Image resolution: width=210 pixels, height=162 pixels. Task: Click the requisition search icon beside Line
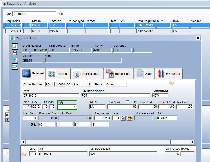[x=123, y=118]
